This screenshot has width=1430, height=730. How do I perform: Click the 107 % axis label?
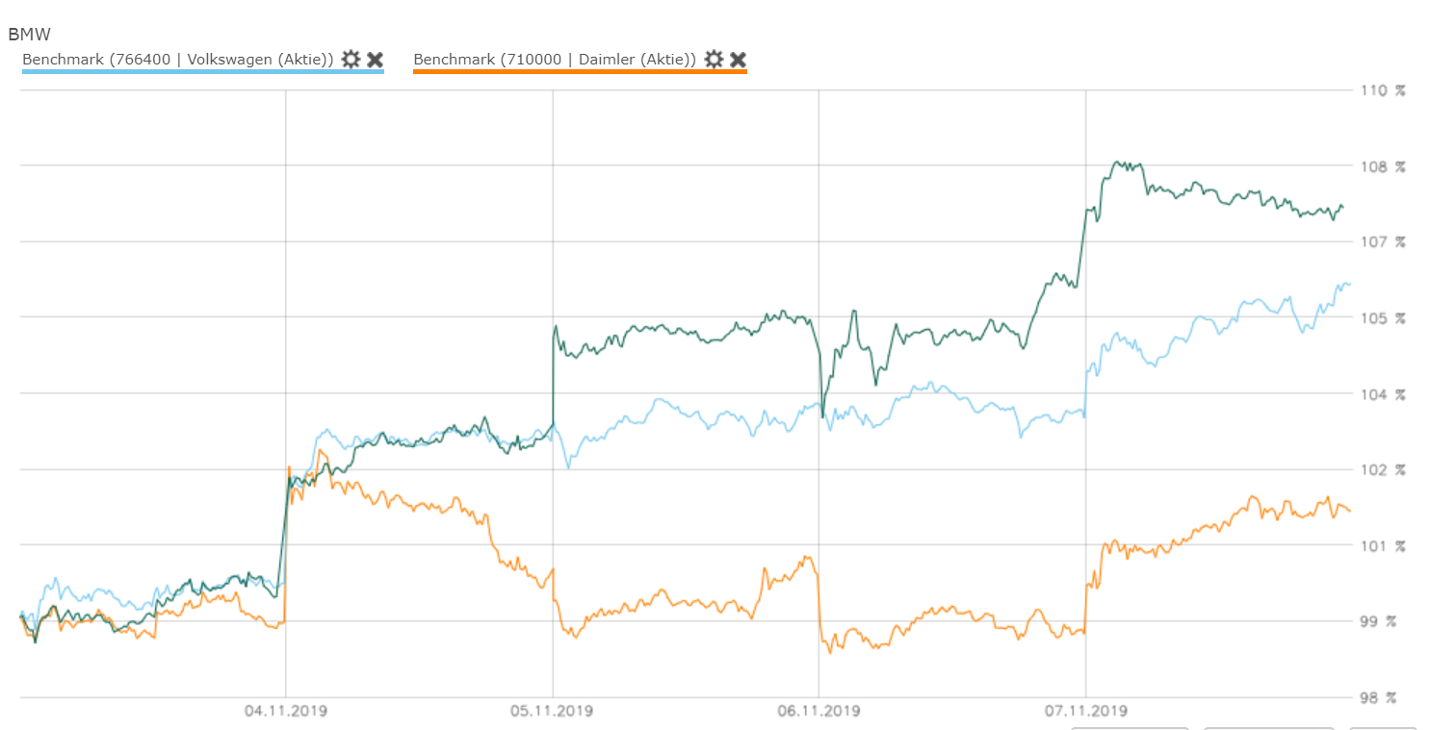click(x=1382, y=241)
